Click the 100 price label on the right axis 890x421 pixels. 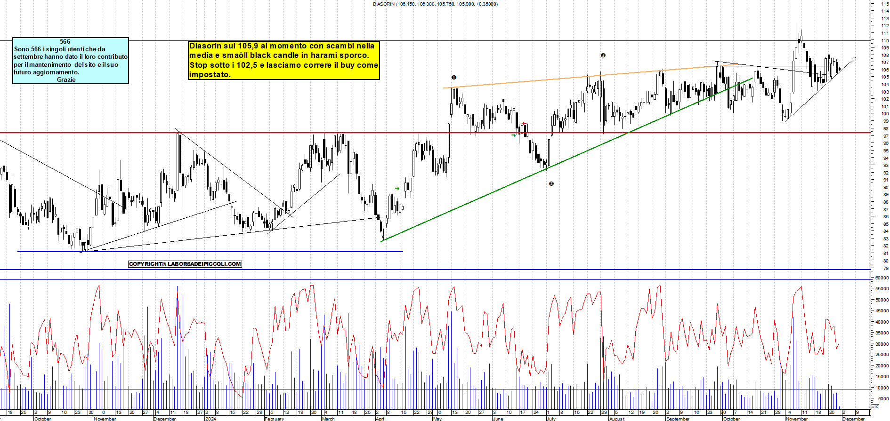point(885,114)
